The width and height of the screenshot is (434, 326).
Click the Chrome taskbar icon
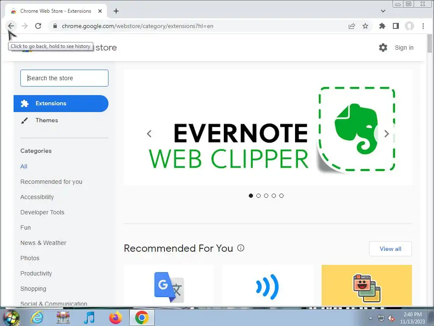pos(142,318)
